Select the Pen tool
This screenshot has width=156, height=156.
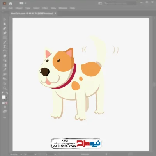5,28
